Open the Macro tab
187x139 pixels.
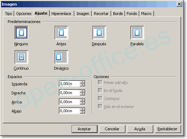point(146,14)
